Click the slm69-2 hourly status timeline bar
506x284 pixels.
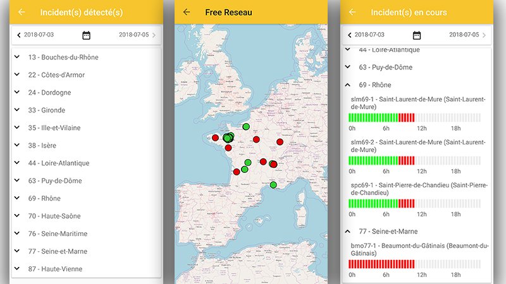tap(415, 160)
